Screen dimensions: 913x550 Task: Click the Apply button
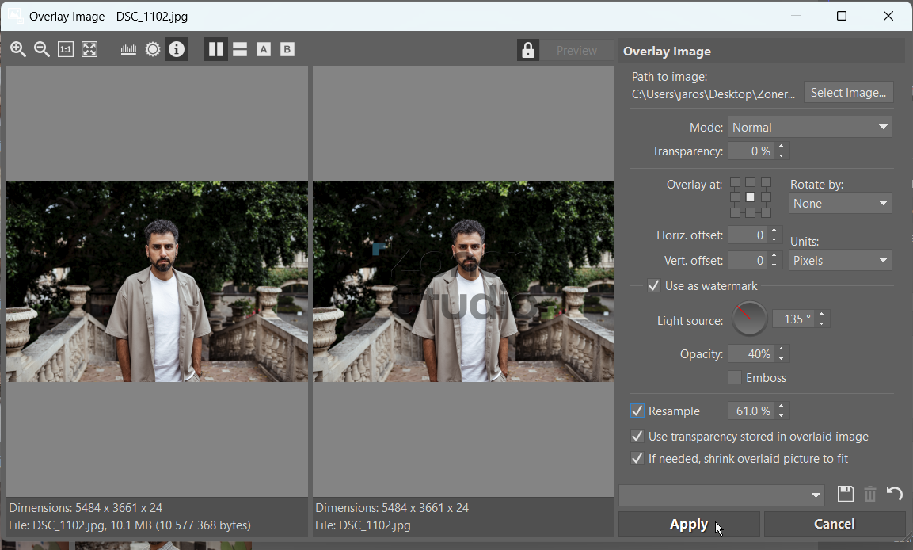point(688,524)
